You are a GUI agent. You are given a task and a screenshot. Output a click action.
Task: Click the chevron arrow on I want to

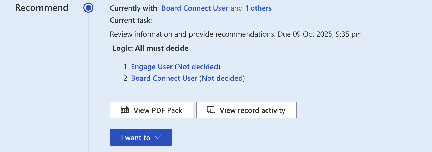(158, 137)
